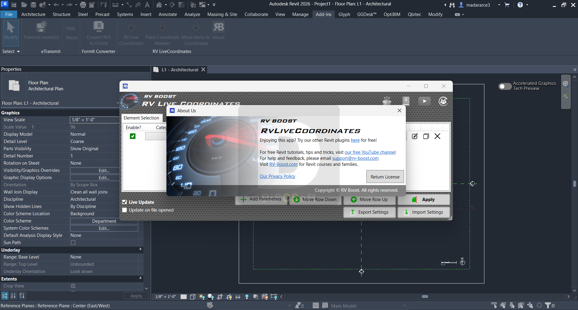Collapse the Underlay section in Properties
578x310 pixels.
(x=140, y=250)
